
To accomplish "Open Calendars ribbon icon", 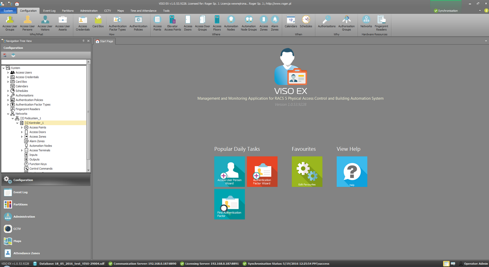I will click(291, 22).
